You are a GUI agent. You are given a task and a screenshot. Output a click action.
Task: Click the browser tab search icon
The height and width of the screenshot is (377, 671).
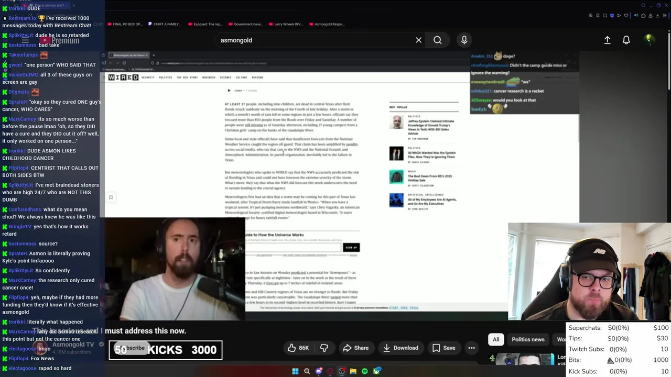tap(643, 5)
